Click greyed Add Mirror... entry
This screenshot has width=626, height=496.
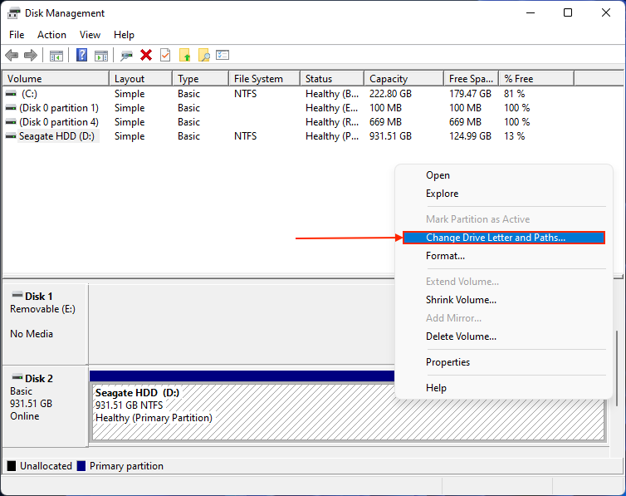(503, 318)
